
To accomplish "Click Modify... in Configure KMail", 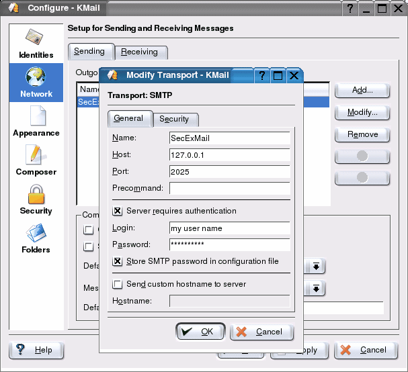I will click(362, 113).
